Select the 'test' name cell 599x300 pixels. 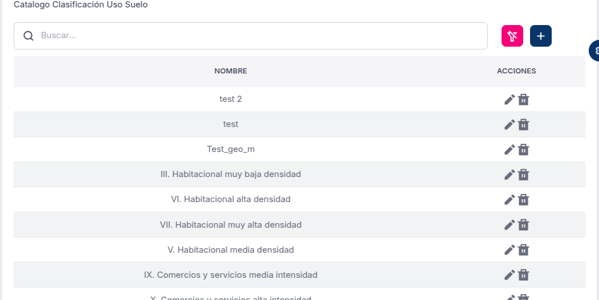tap(231, 124)
